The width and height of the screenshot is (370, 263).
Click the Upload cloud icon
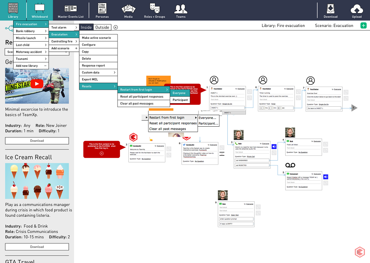pos(357,9)
